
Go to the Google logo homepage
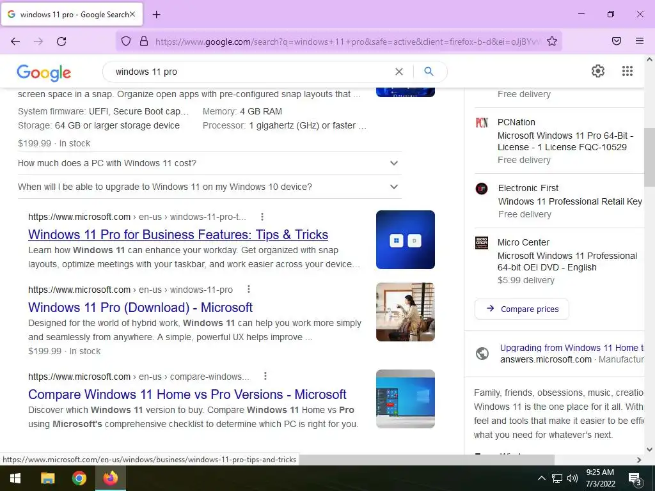pyautogui.click(x=44, y=73)
